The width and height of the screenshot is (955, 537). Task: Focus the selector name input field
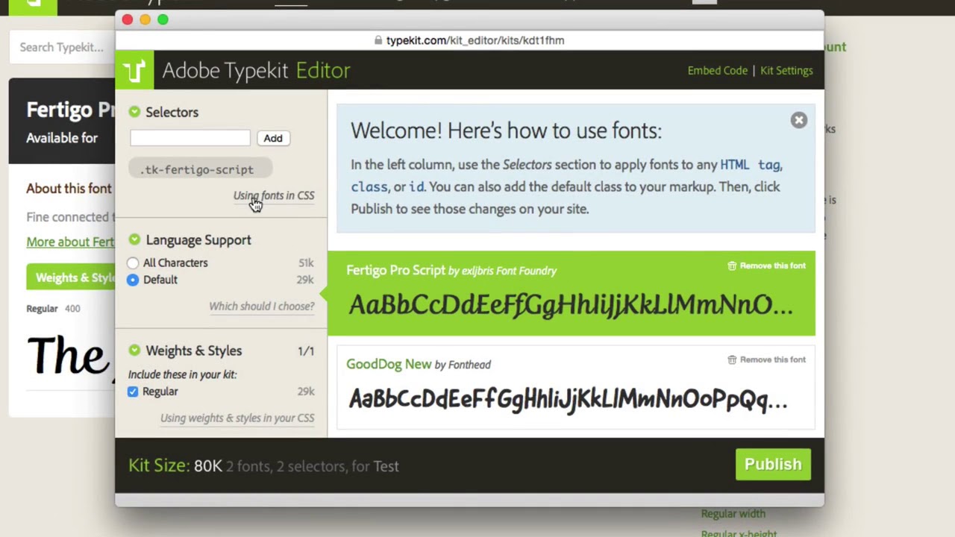coord(190,138)
